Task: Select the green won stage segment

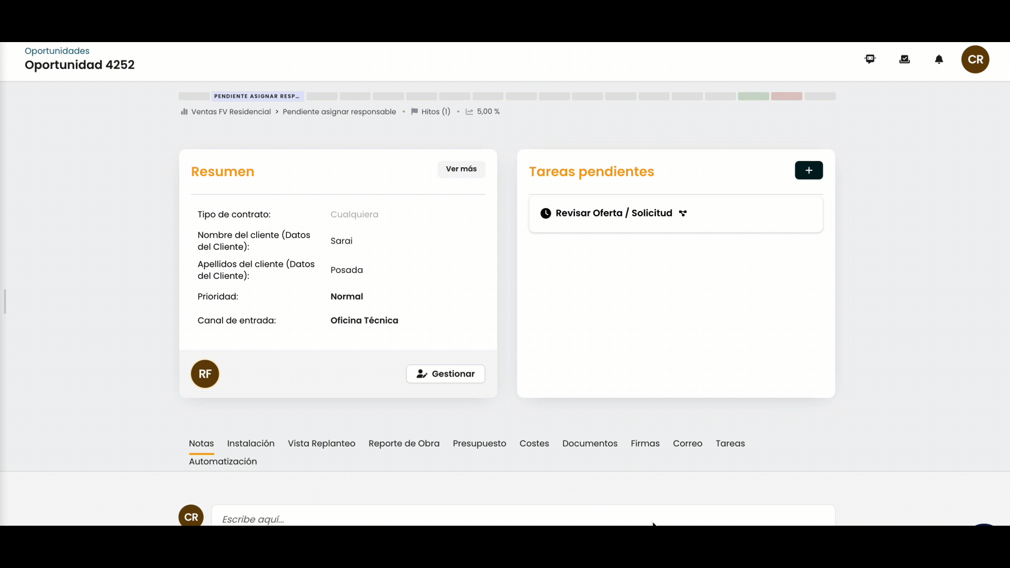Action: click(753, 96)
